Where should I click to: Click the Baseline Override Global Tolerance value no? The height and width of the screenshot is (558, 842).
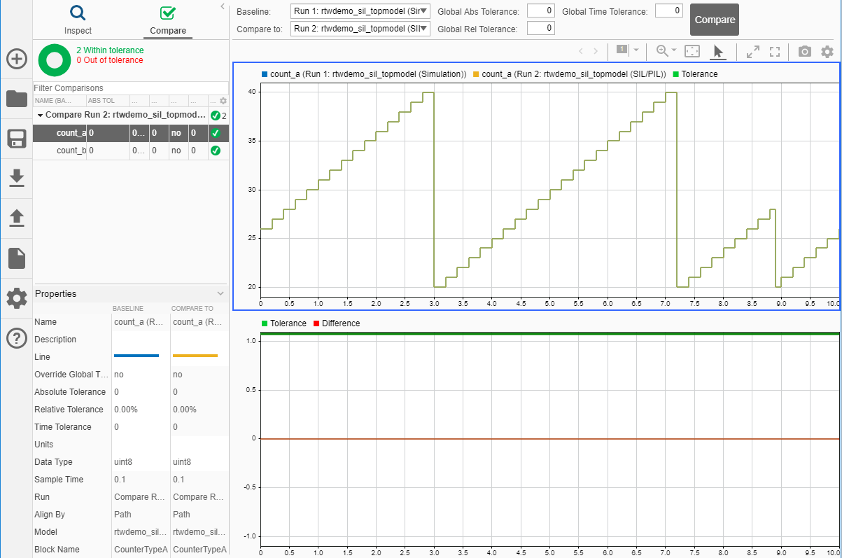point(118,375)
